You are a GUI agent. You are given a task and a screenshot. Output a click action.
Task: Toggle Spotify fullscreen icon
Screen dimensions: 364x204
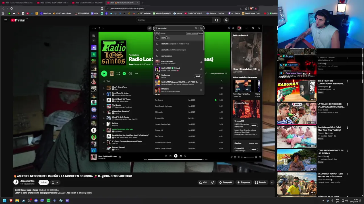pyautogui.click(x=260, y=157)
